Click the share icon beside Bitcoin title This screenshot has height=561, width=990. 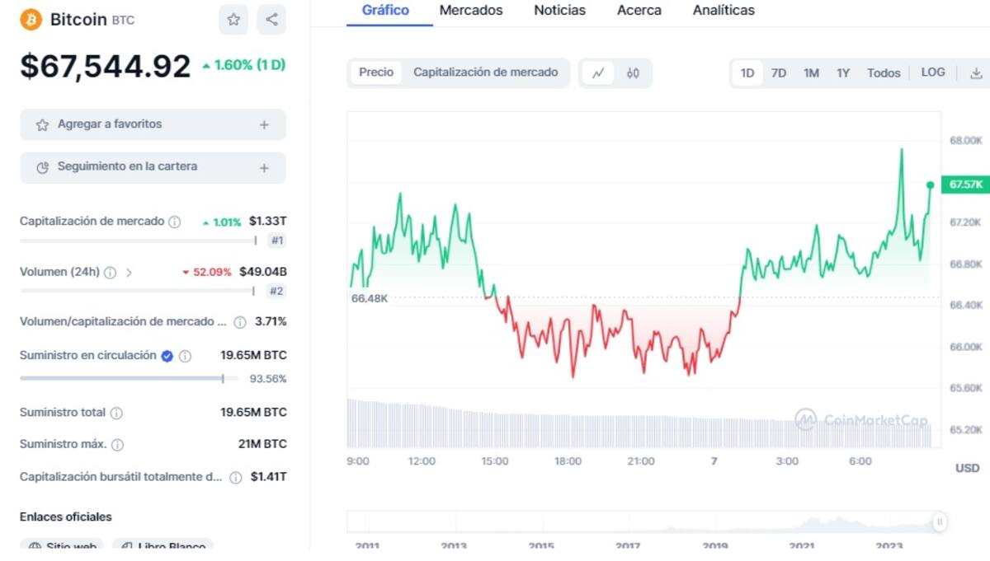pos(271,20)
